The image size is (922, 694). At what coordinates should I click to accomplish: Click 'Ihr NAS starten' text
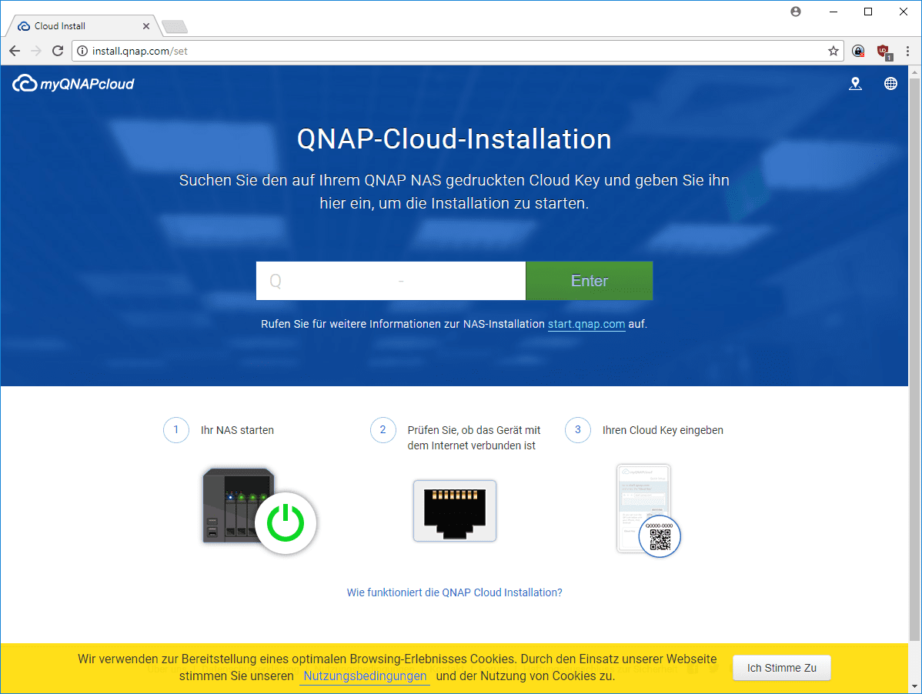click(x=238, y=430)
